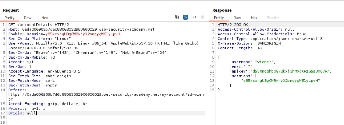The height and width of the screenshot is (125, 344).
Task: Open the Response Hex tab
Action: [x=254, y=18]
